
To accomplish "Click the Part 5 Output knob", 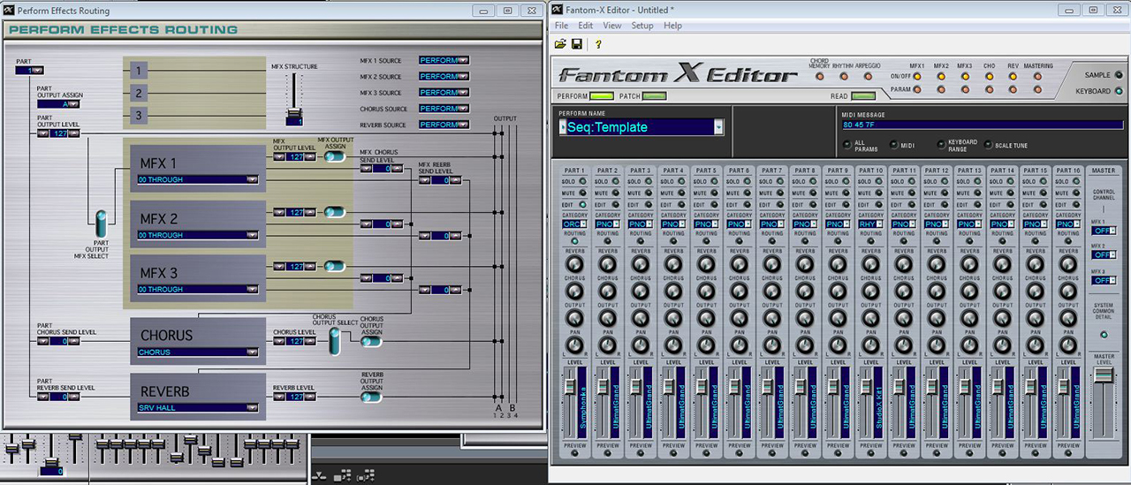I will 706,317.
